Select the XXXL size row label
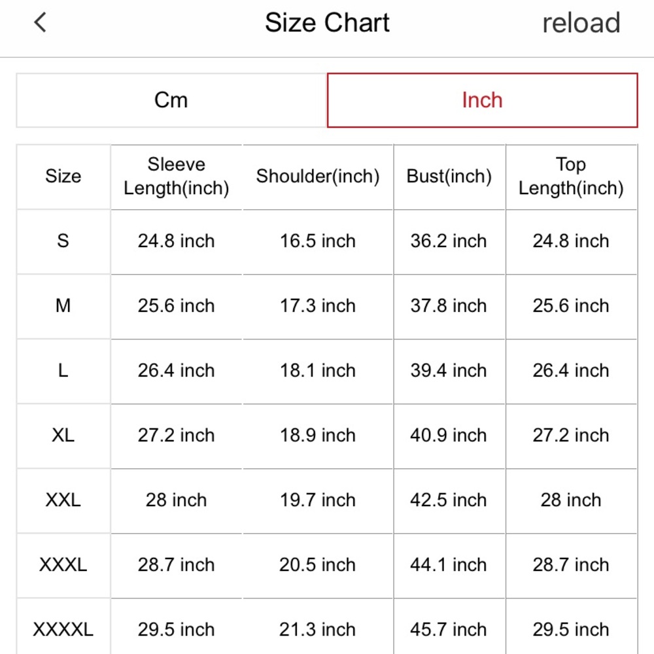The height and width of the screenshot is (654, 654). pyautogui.click(x=63, y=565)
